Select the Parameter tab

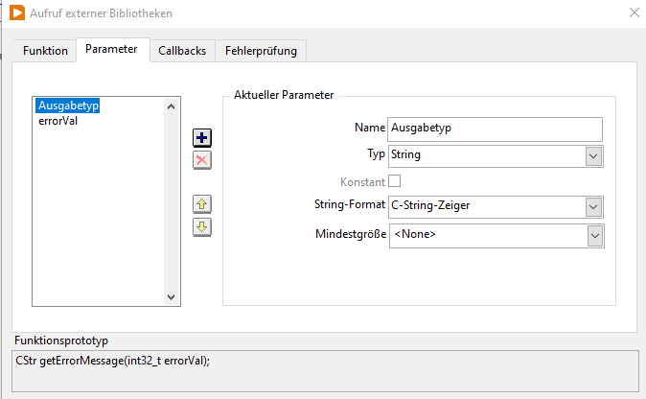coord(111,50)
